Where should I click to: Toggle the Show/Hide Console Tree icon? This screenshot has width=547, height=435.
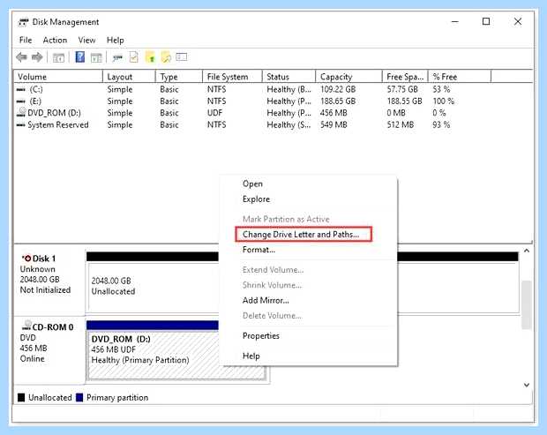coord(58,57)
